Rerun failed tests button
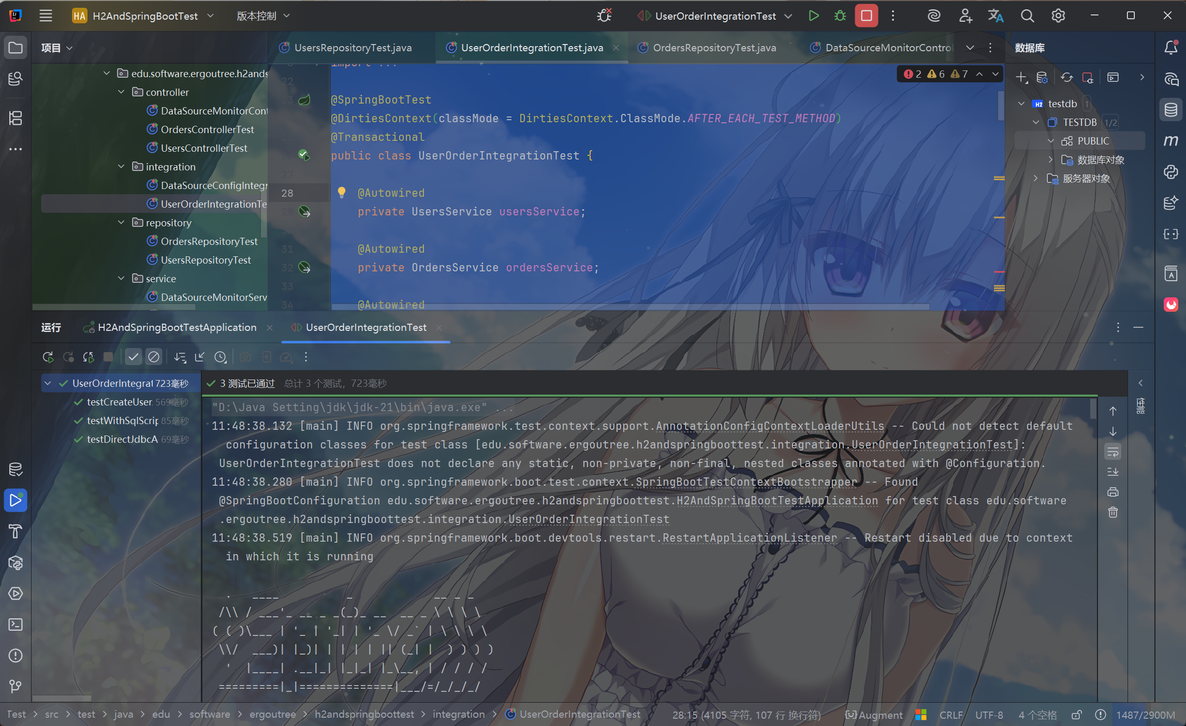 68,357
